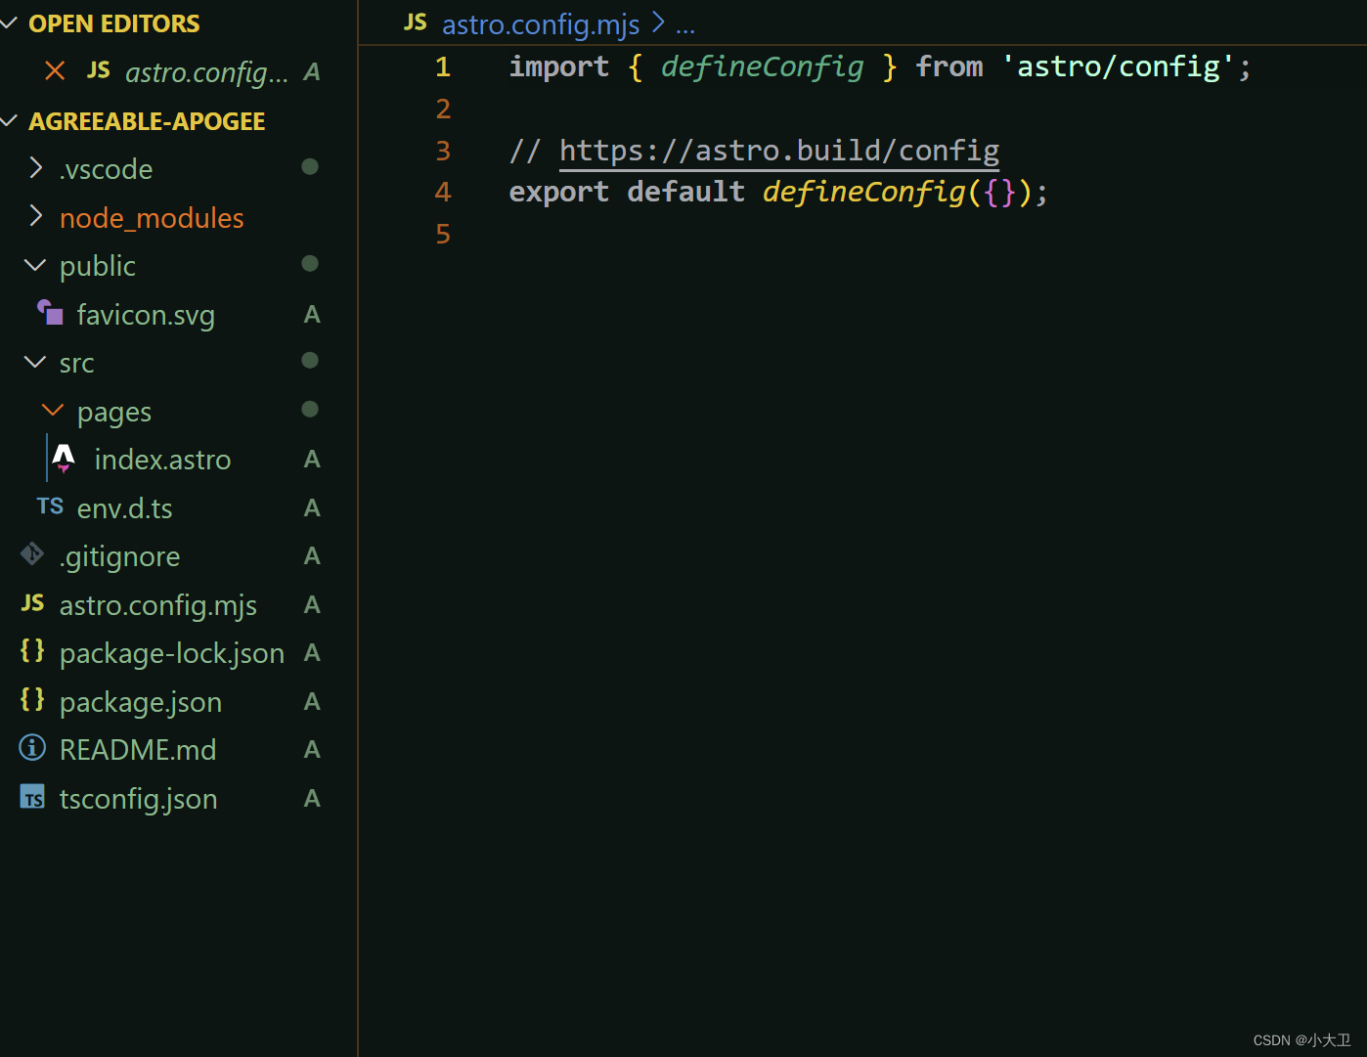Screen dimensions: 1367x1057
Task: Expand the node_modules folder
Action: point(36,216)
